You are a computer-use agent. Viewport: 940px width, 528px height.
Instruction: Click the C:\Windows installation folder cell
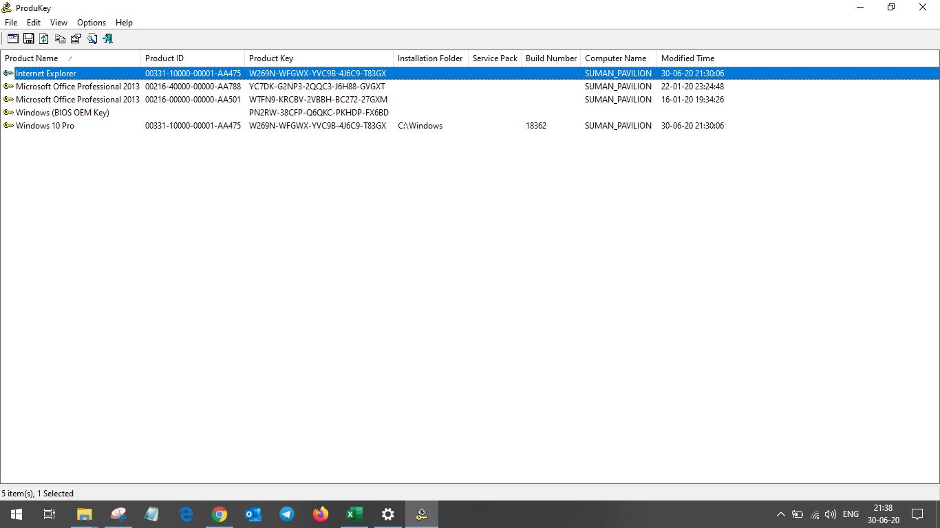[420, 126]
